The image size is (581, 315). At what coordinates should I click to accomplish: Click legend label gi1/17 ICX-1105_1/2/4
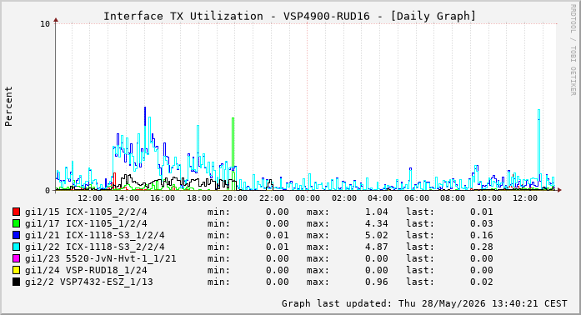click(86, 223)
